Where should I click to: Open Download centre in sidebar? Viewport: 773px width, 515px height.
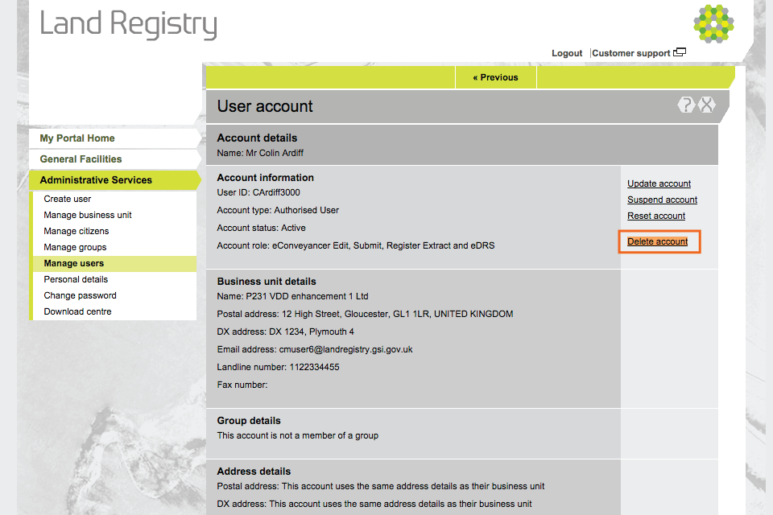(x=77, y=311)
